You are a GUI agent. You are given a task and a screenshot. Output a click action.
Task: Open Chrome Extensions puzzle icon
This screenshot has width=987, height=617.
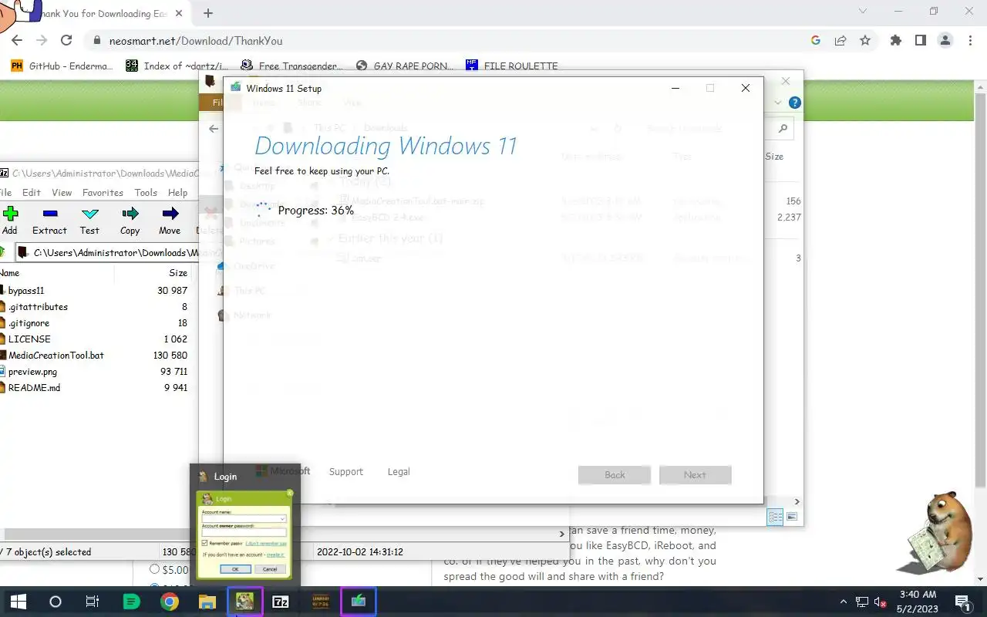click(895, 41)
